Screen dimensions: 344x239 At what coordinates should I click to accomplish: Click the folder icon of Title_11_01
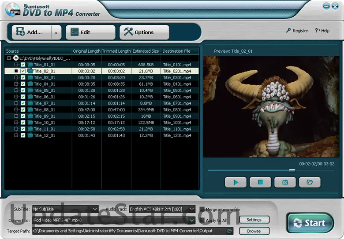coord(30,129)
